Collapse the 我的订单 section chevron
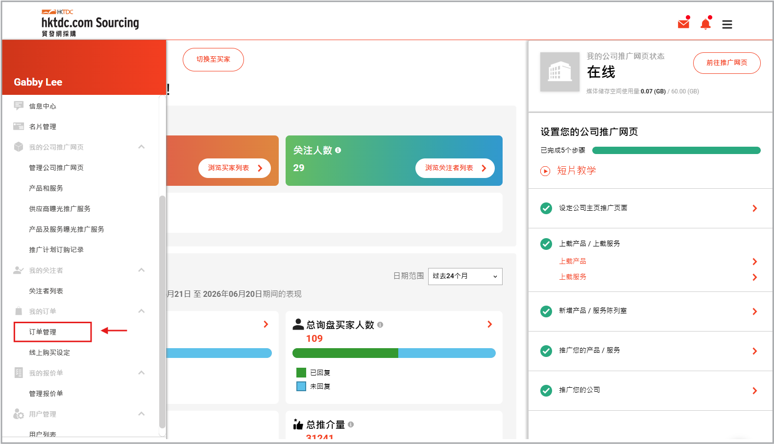Screen dimensions: 774x444 pyautogui.click(x=142, y=311)
